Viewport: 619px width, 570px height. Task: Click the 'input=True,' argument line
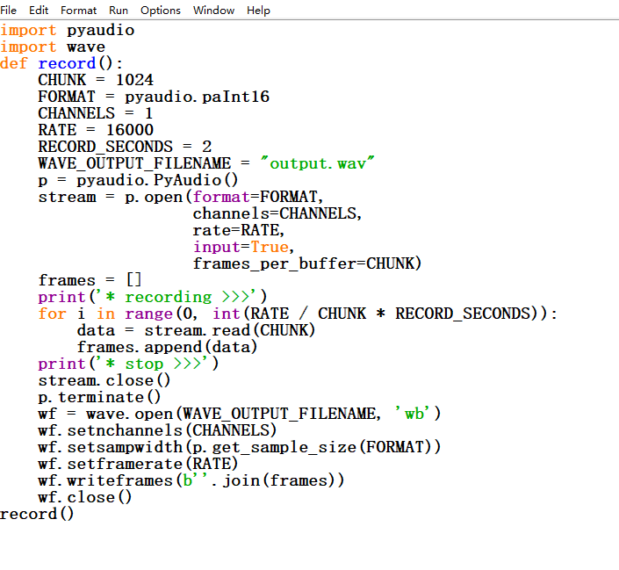[243, 247]
